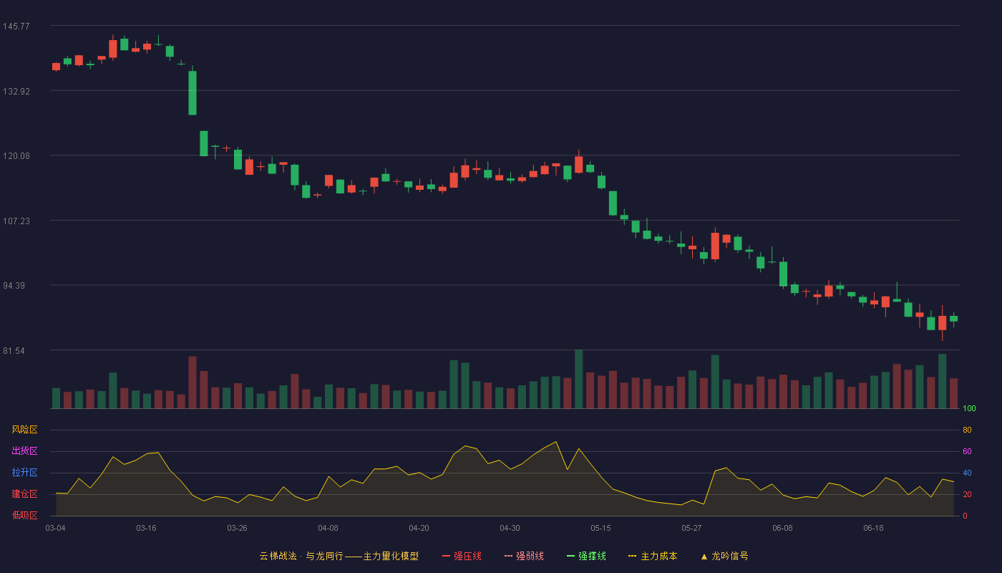
Task: Toggle the 强压线 legend label
Action: (x=467, y=556)
